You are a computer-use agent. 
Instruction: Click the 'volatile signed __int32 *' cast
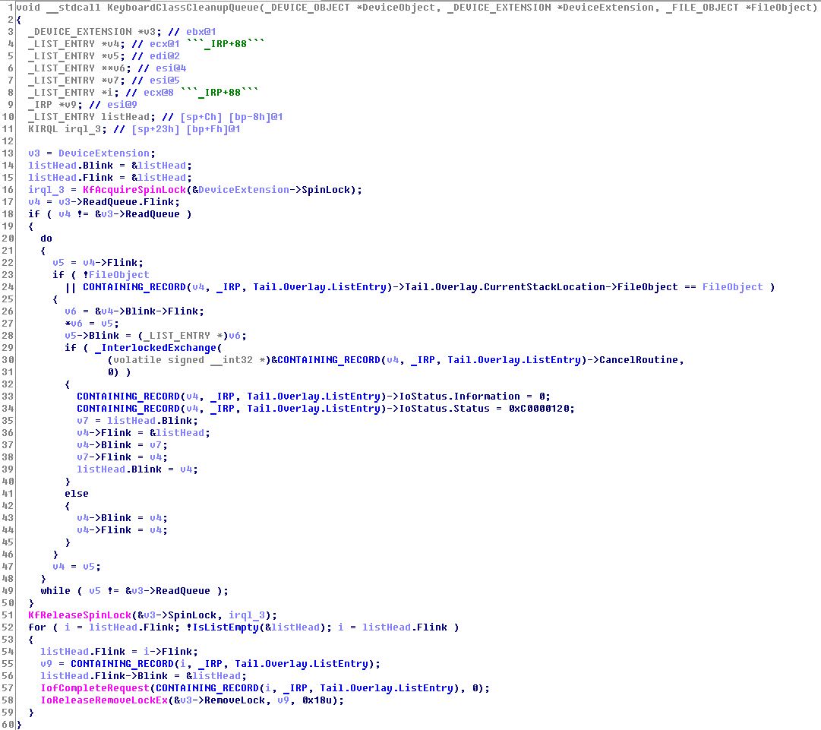pos(189,360)
